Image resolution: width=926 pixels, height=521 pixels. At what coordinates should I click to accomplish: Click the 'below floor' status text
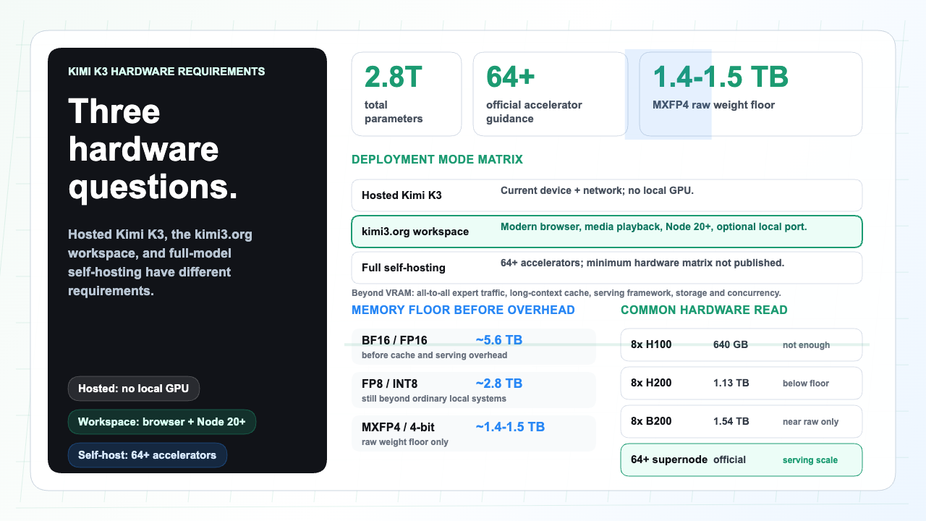(806, 384)
